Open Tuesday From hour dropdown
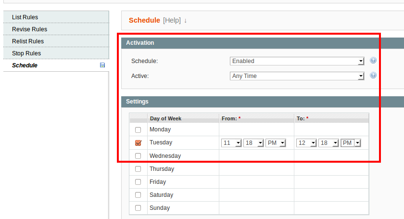The image size is (404, 219). (231, 143)
